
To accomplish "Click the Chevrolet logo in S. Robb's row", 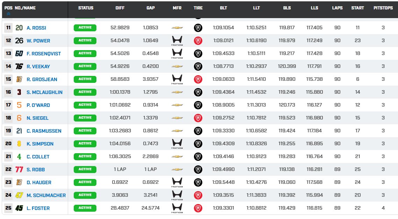I will [177, 170].
